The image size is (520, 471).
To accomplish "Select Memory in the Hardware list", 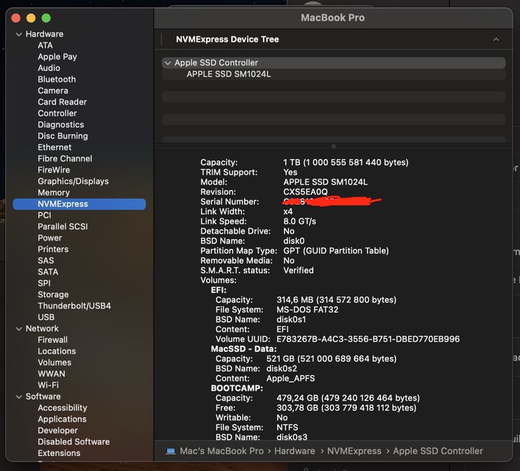I will [x=54, y=193].
